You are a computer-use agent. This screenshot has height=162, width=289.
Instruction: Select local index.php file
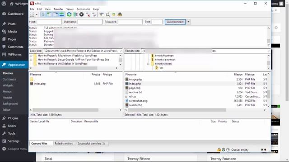point(40,84)
